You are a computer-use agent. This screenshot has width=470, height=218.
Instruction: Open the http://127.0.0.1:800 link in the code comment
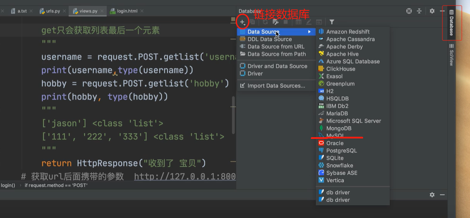coord(185,176)
